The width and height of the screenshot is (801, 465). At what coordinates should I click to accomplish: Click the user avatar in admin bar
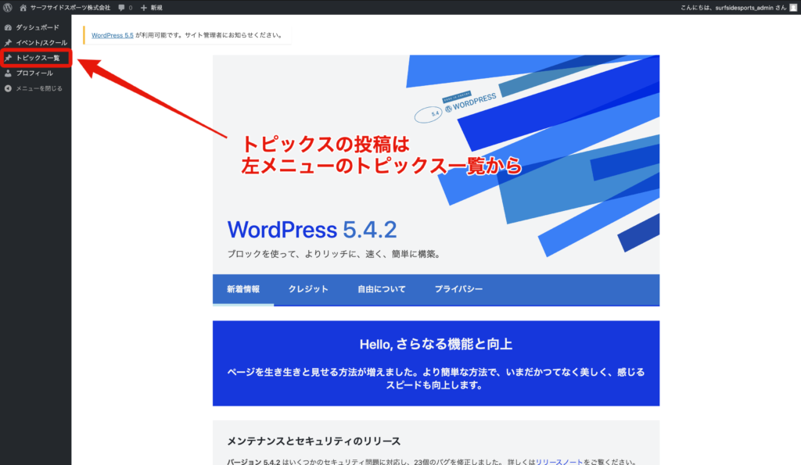(792, 7)
